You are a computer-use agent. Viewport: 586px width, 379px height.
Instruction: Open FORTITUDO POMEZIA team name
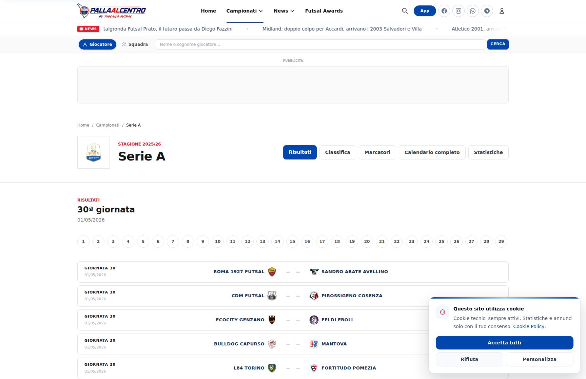click(x=349, y=368)
